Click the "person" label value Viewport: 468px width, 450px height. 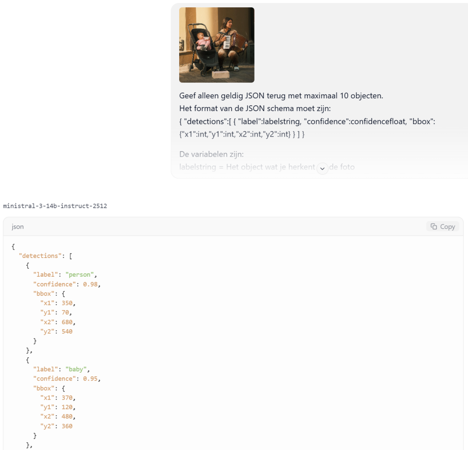point(80,275)
